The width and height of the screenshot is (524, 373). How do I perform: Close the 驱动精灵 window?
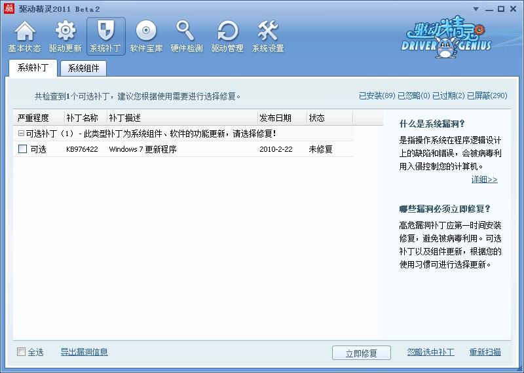(514, 9)
